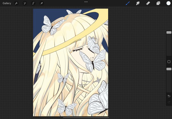Open the Adjustments magic wand menu
The width and height of the screenshot is (172, 119).
click(25, 3)
